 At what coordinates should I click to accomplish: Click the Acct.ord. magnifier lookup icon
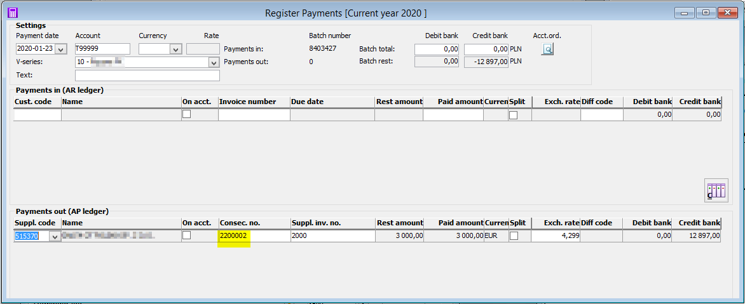(x=547, y=49)
